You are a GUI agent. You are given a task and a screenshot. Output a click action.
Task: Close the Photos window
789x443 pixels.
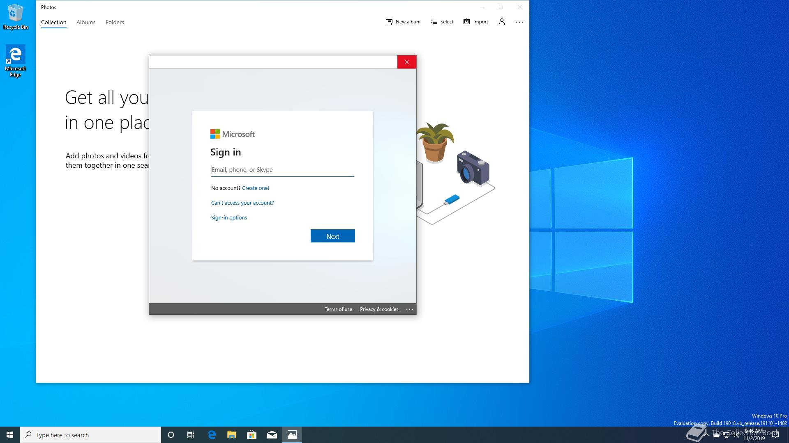point(520,7)
